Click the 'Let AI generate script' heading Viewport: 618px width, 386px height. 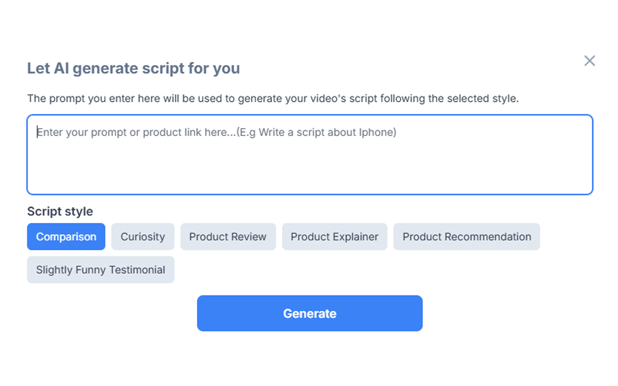(133, 69)
